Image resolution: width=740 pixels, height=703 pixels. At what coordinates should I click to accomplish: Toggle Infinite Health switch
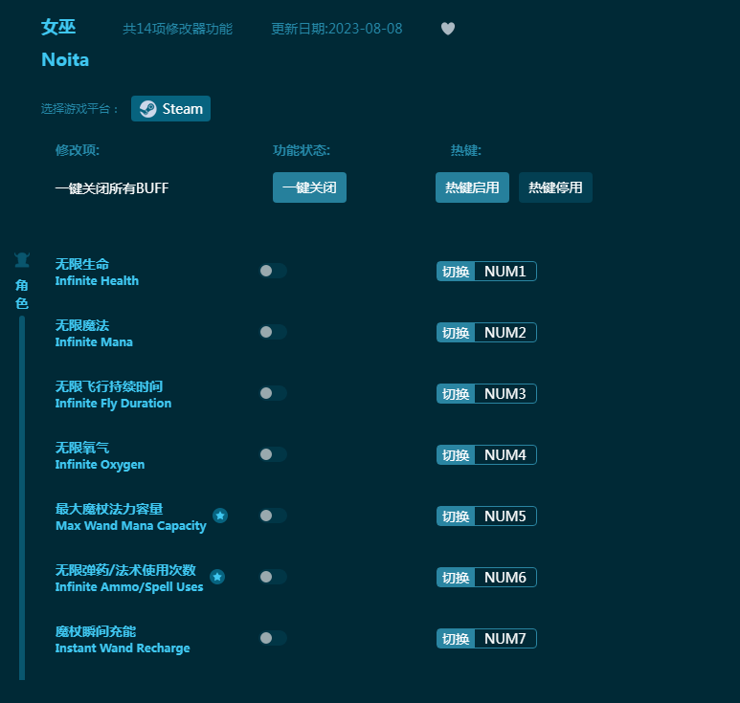click(x=273, y=271)
